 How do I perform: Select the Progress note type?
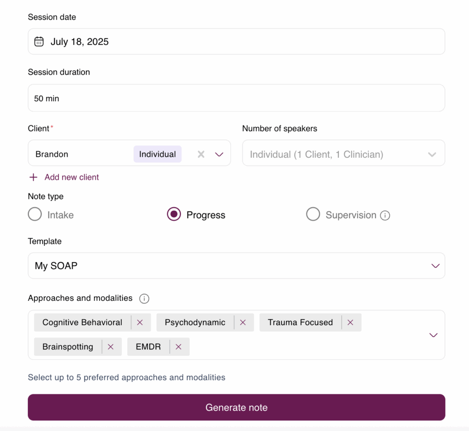click(174, 214)
